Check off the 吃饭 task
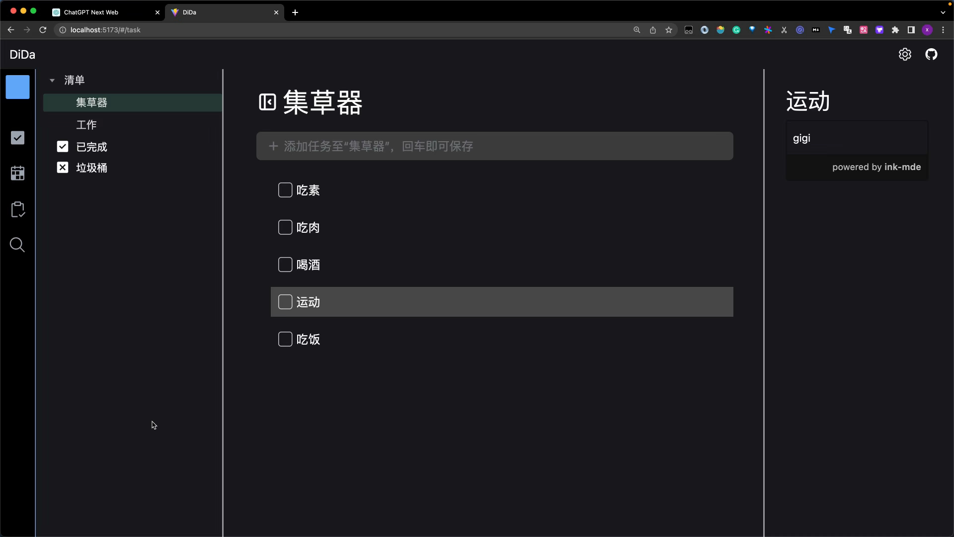The height and width of the screenshot is (537, 954). coord(285,339)
